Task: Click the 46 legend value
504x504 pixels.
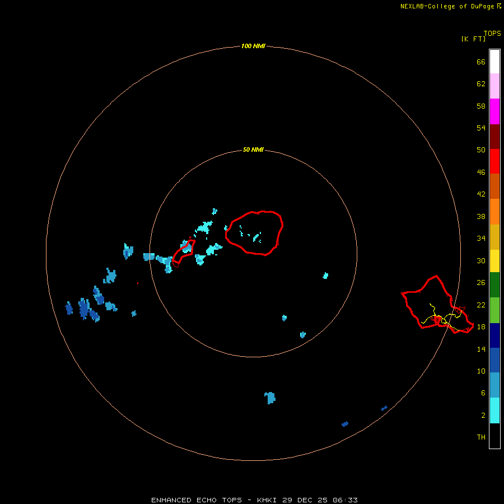Action: point(481,172)
